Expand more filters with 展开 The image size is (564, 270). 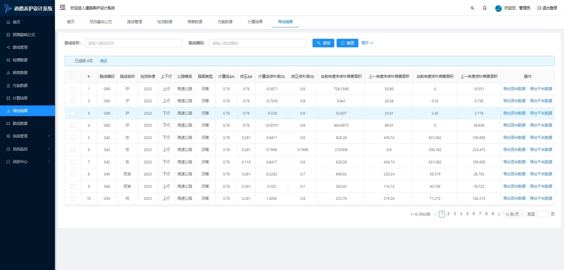367,43
